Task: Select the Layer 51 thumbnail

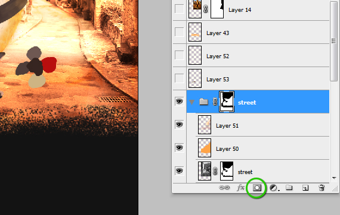Action: [205, 125]
